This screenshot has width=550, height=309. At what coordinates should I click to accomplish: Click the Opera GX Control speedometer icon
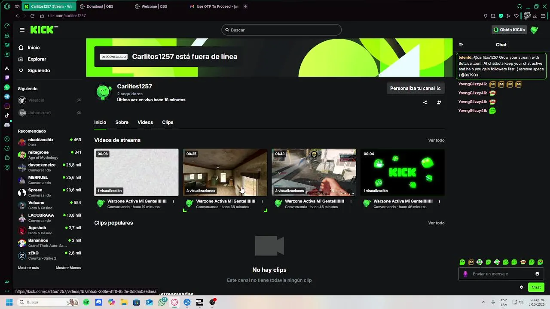7,26
